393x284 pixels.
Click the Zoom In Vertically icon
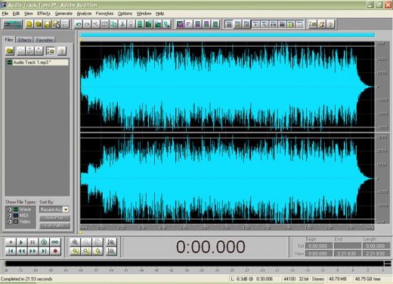point(111,242)
